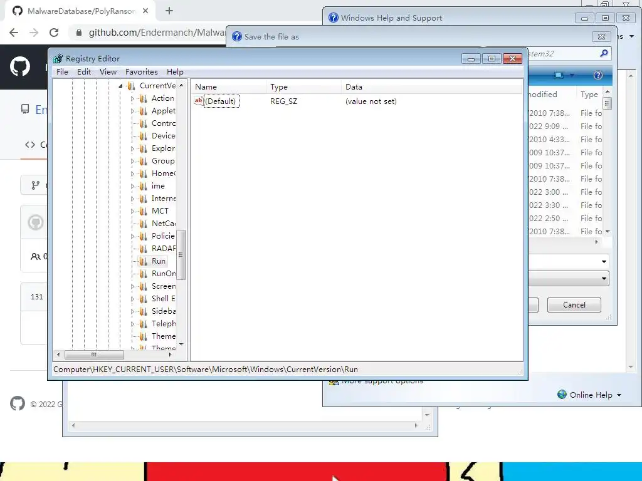The image size is (642, 481).
Task: Click the REG_SZ type cell
Action: [283, 101]
